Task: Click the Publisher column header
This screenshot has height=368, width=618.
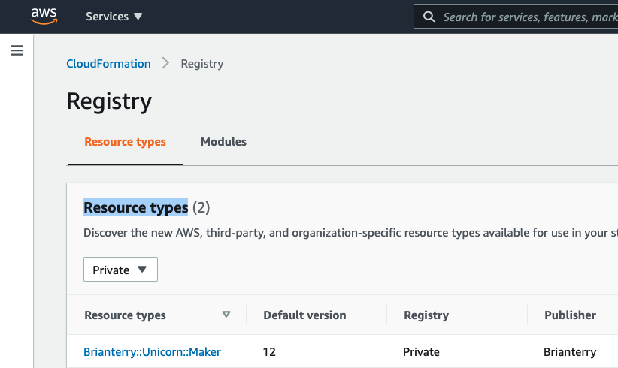Action: pos(570,315)
